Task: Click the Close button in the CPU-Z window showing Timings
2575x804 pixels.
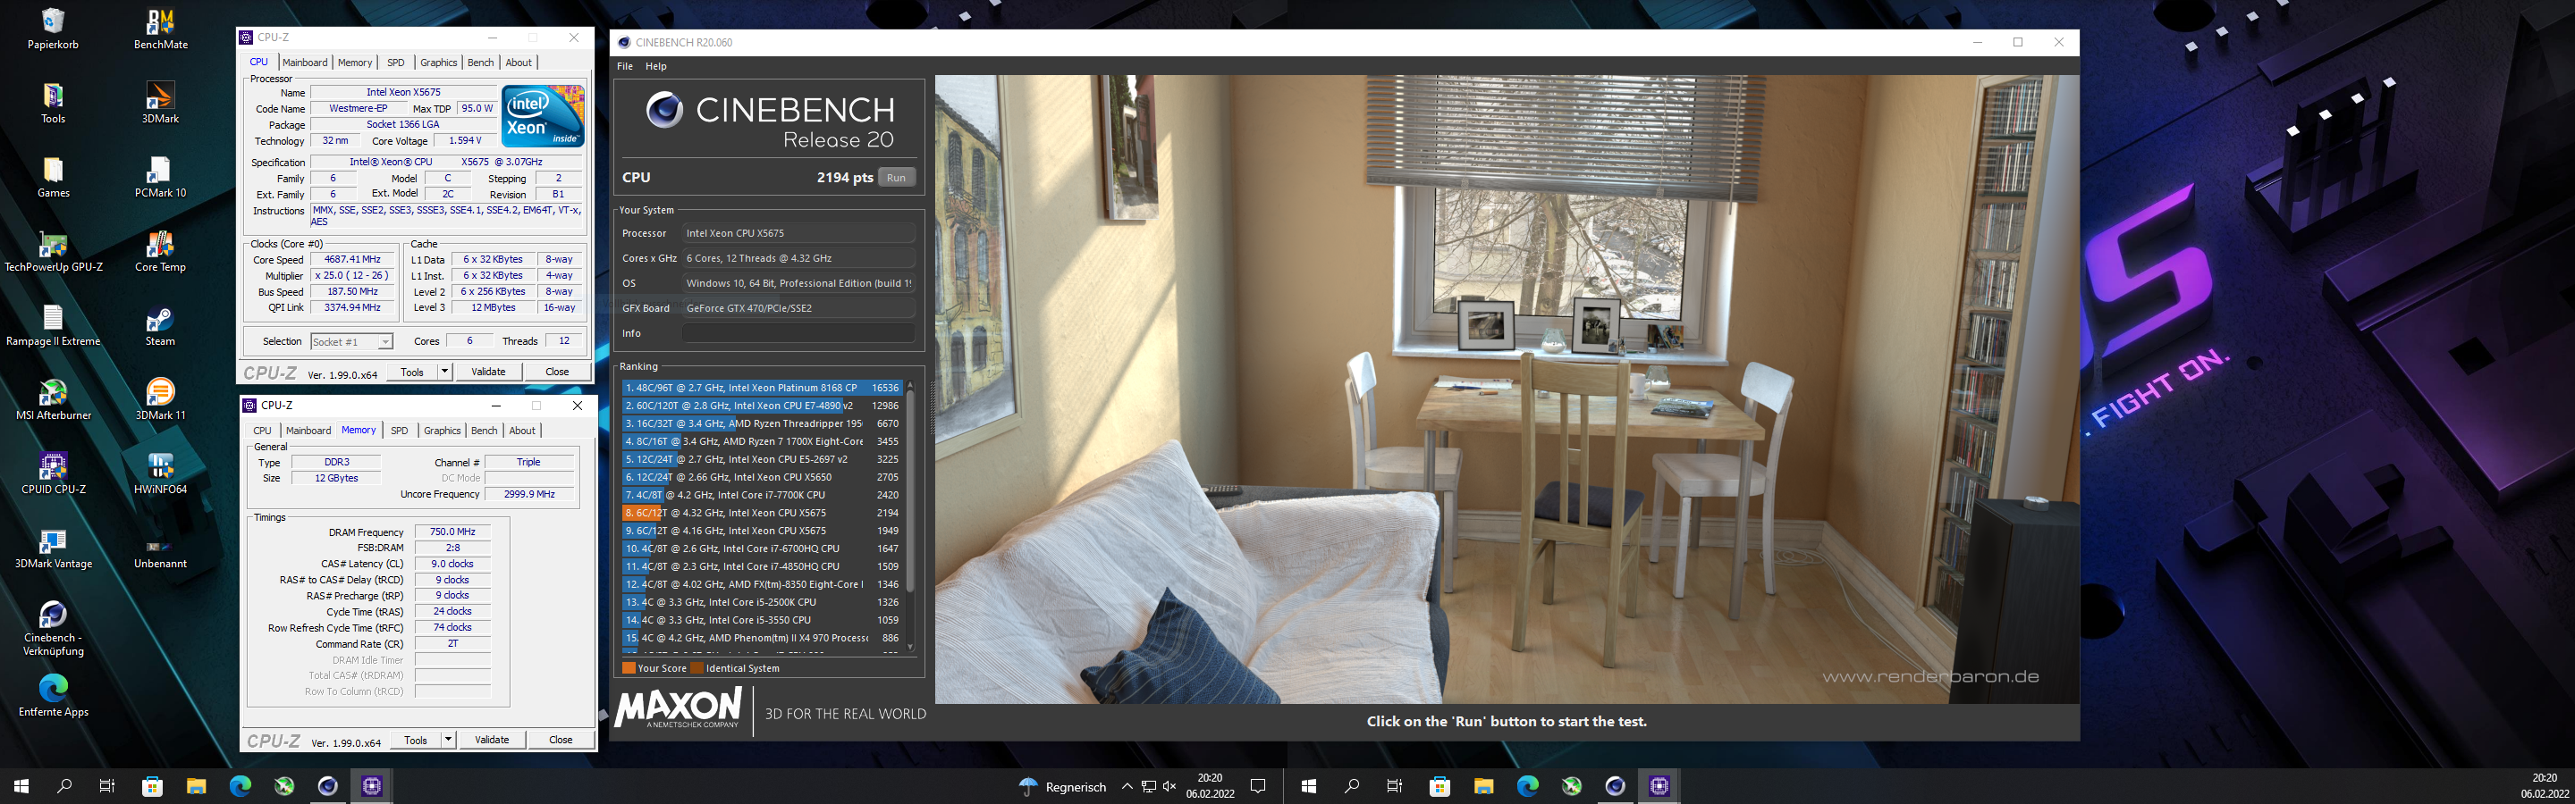Action: click(x=561, y=740)
